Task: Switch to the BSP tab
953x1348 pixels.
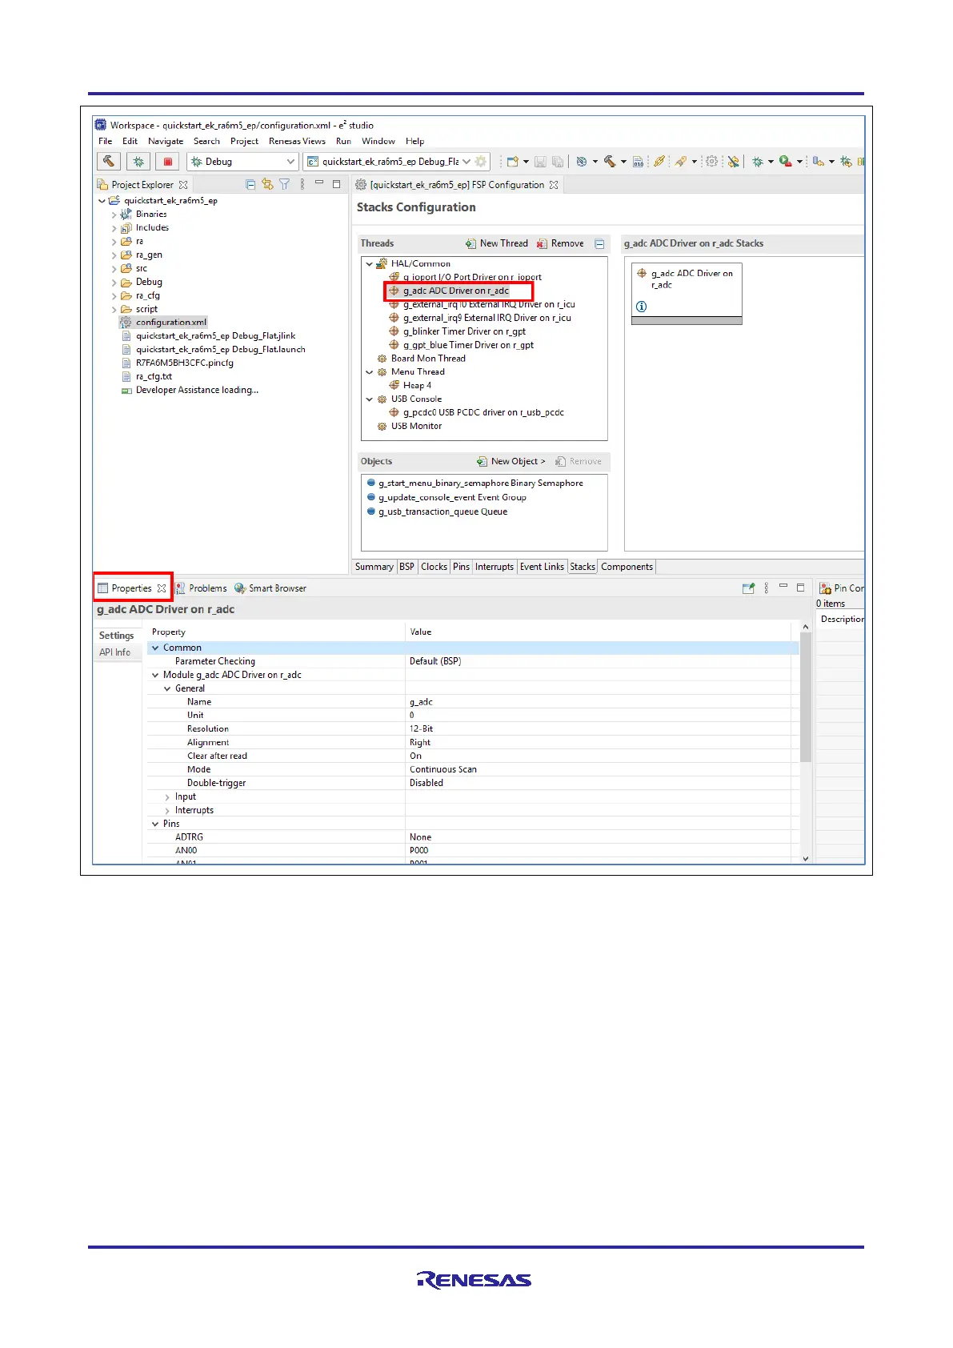Action: click(407, 567)
